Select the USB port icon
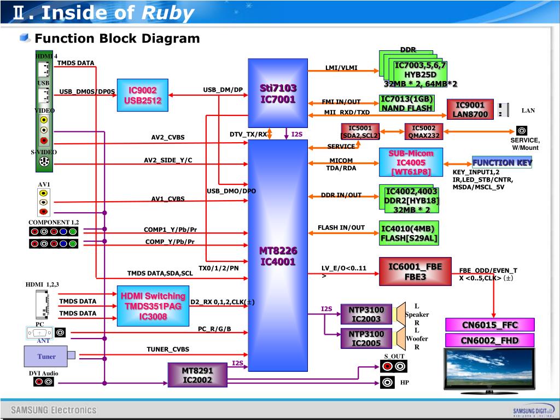Image resolution: width=560 pixels, height=420 pixels. click(44, 96)
